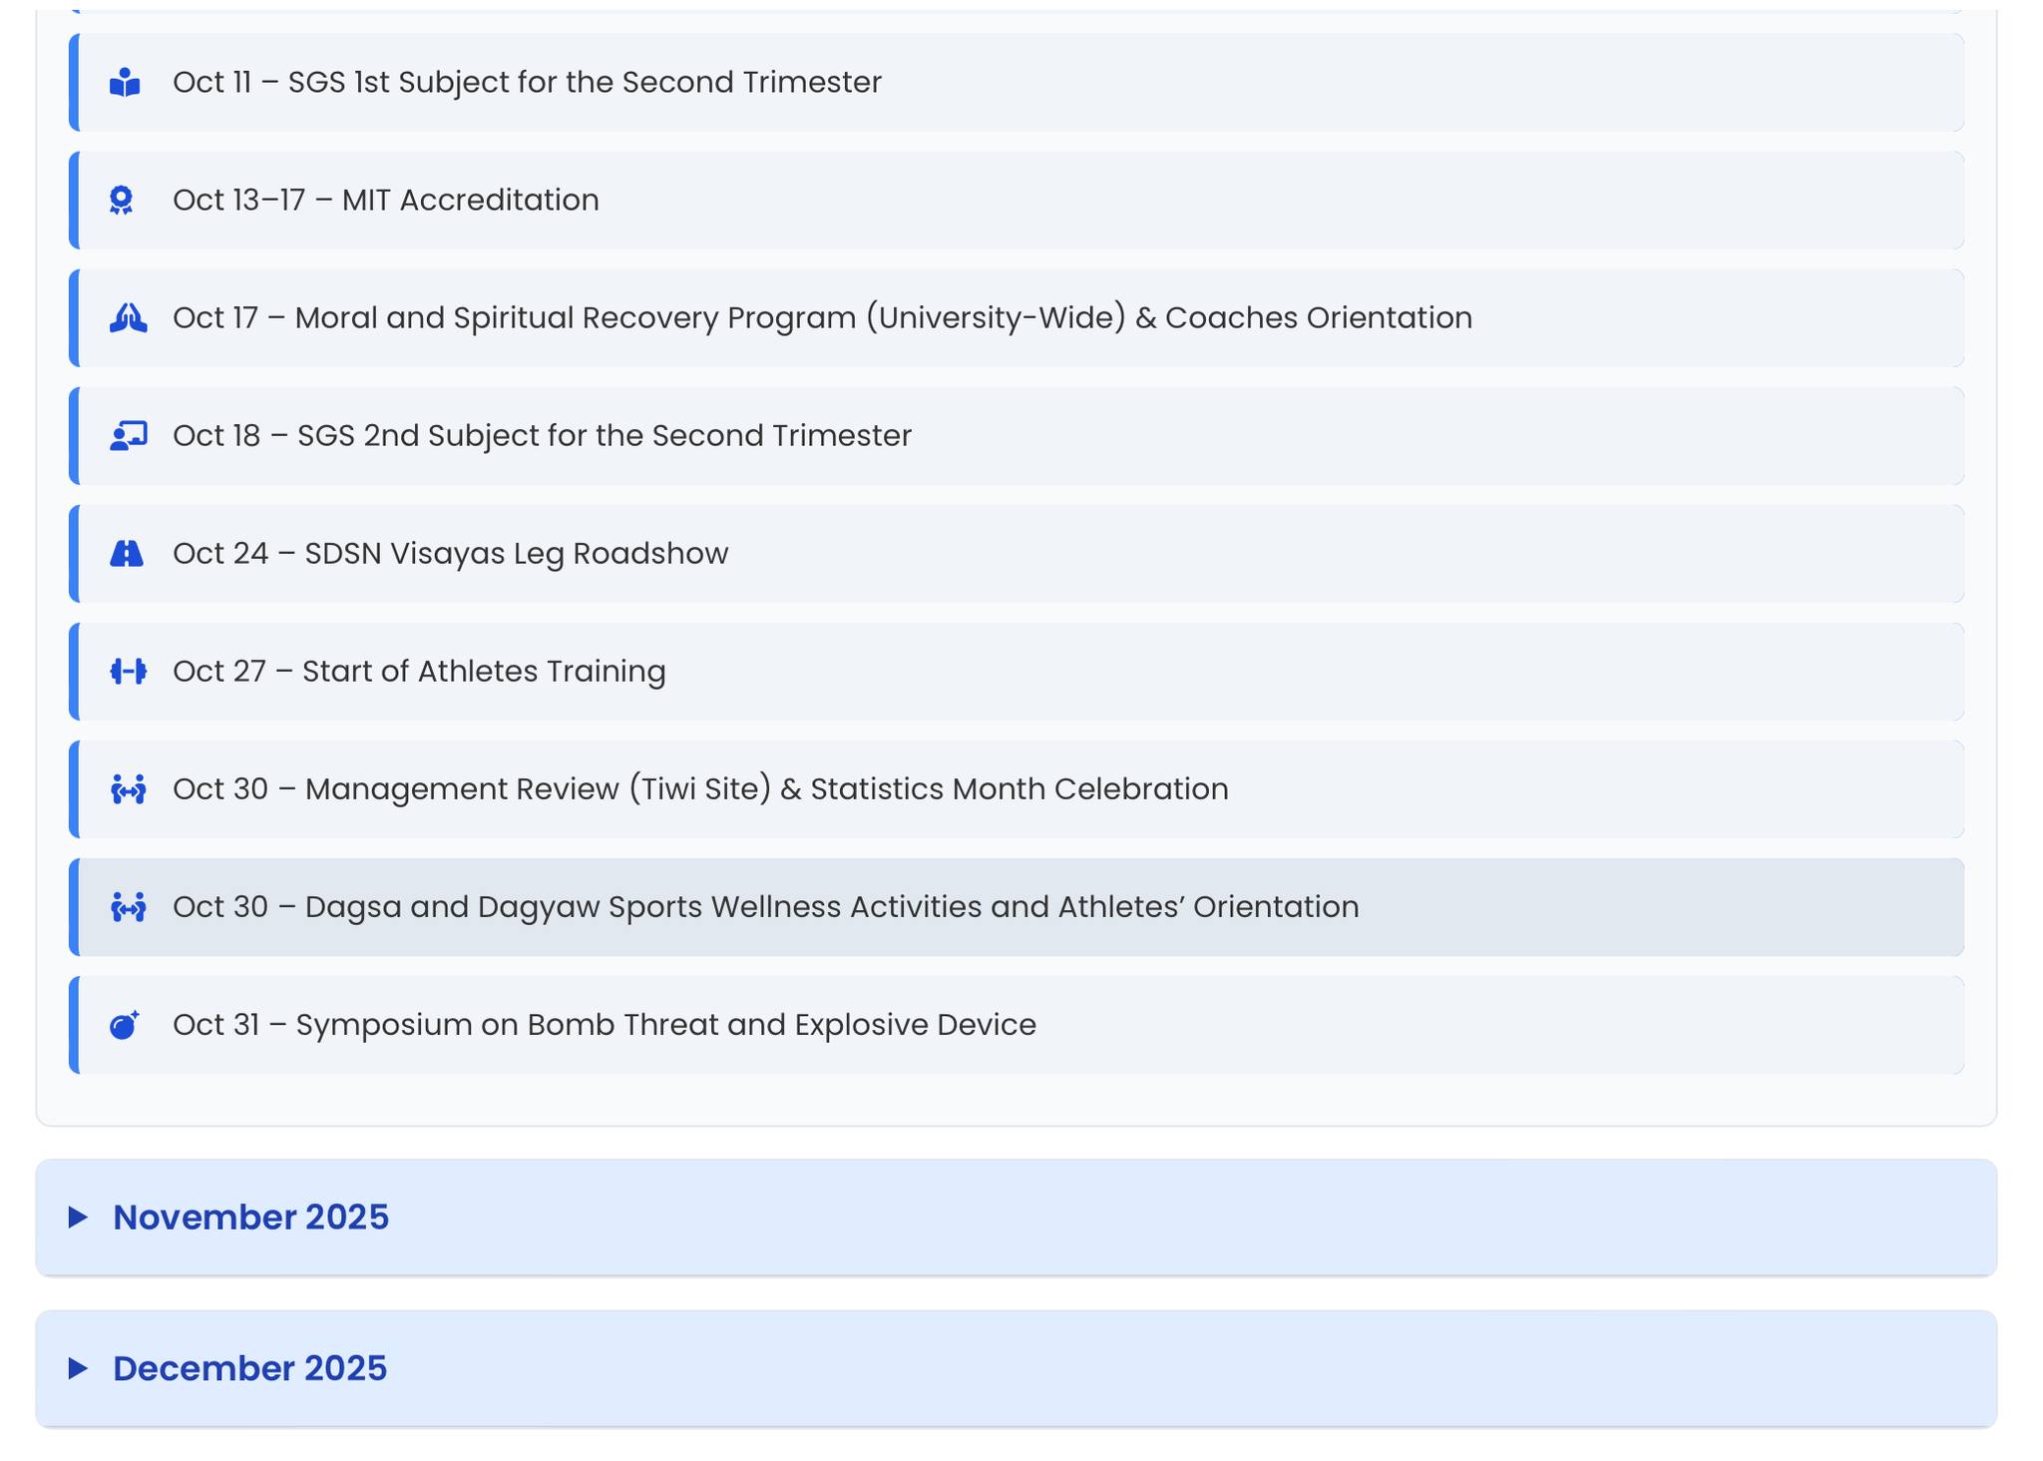This screenshot has height=1461, width=2043.
Task: Click the people icon beside Dagsa and Dagyaw
Action: tap(128, 907)
